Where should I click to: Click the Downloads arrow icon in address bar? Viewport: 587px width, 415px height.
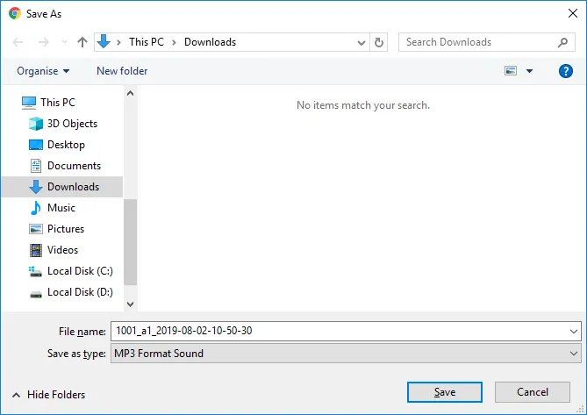104,42
